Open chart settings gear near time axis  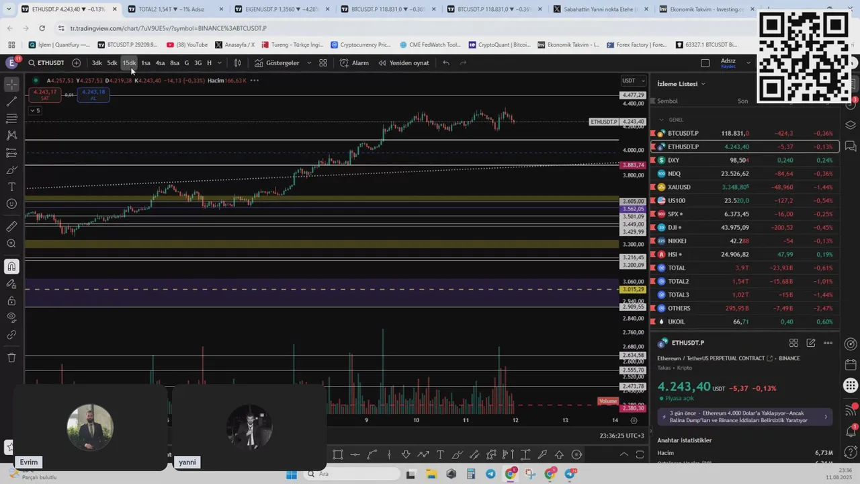634,420
